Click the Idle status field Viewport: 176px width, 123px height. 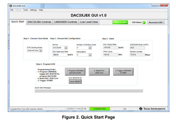point(125,109)
